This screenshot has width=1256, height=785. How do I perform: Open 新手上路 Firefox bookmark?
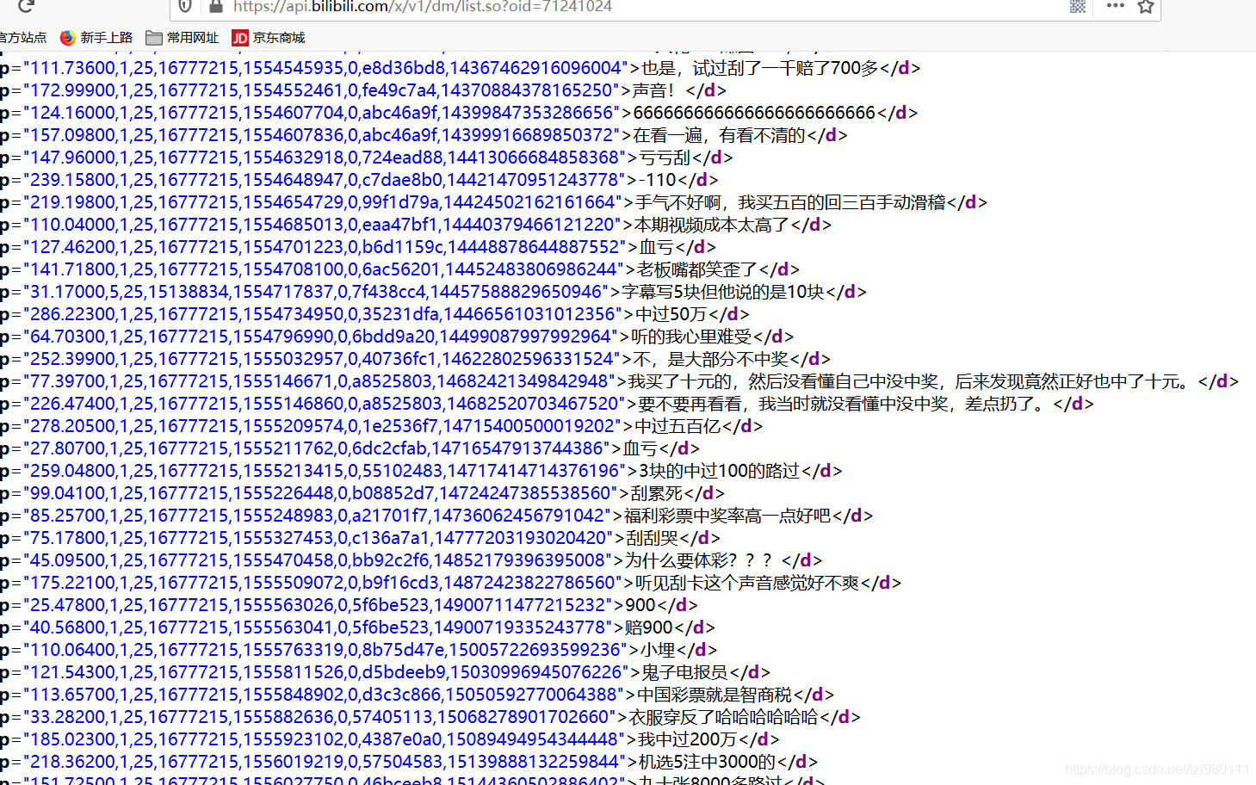tap(96, 38)
